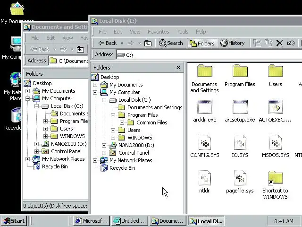Image resolution: width=302 pixels, height=227 pixels.
Task: Expand Program Files in the Documents and Settings window tree
Action: pos(45,121)
